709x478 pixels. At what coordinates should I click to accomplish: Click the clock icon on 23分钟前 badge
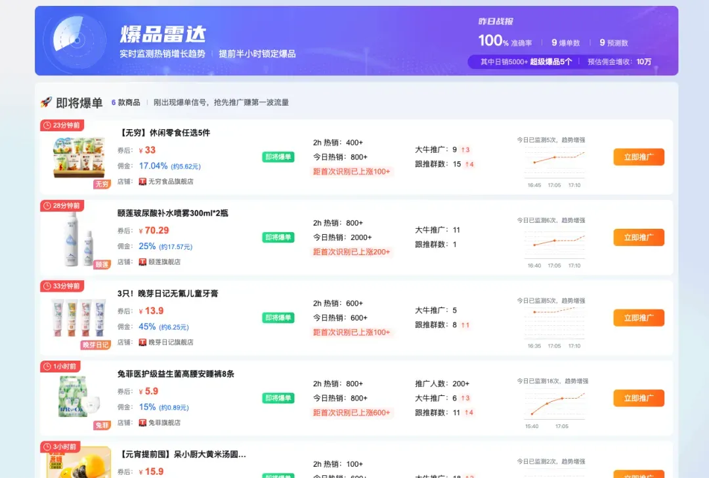click(47, 125)
